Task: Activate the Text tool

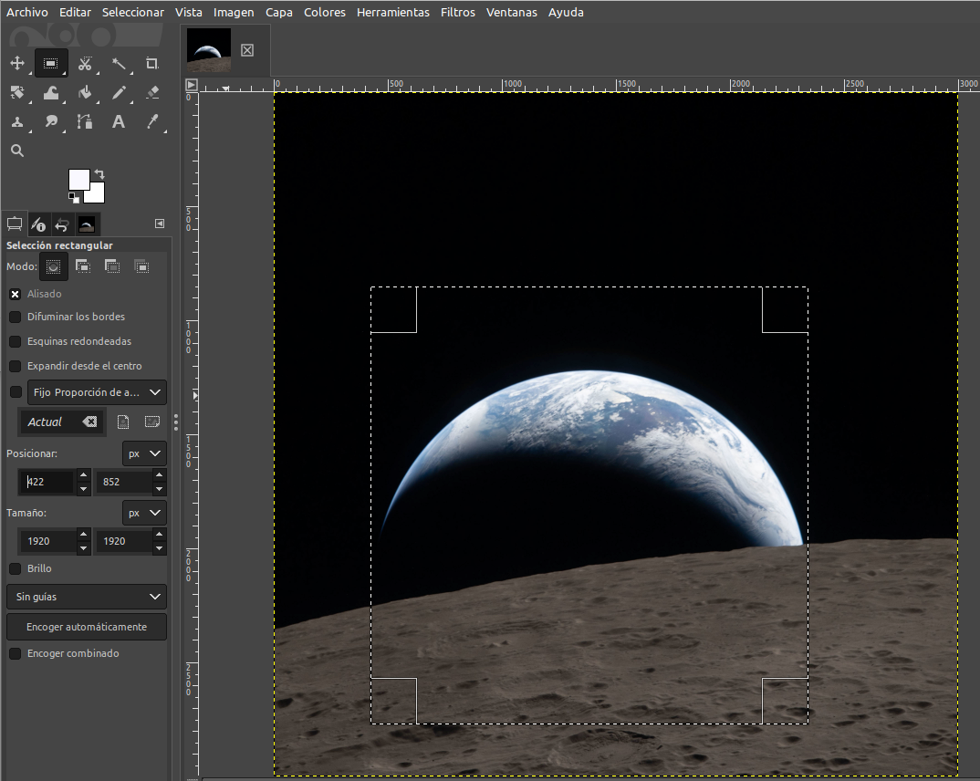Action: 119,121
